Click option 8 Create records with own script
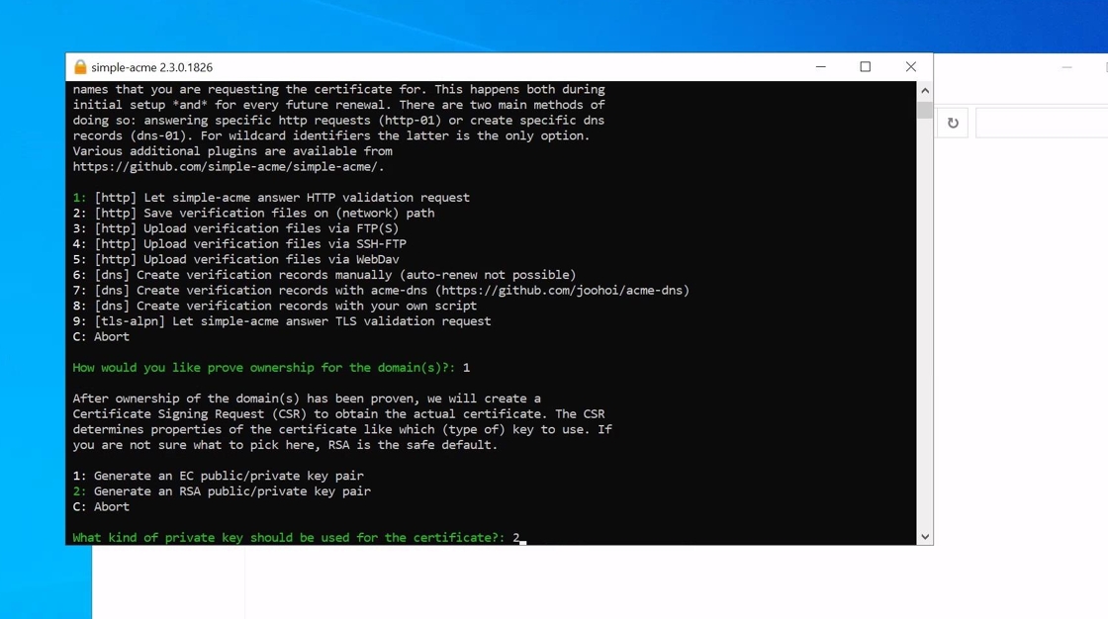This screenshot has width=1108, height=619. tap(275, 306)
